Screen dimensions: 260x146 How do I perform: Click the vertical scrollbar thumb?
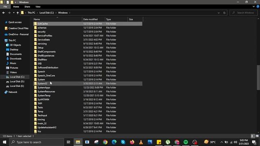point(258,77)
